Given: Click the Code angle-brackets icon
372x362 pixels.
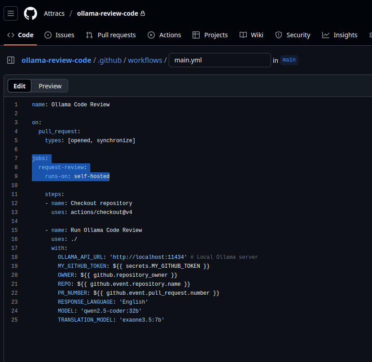Looking at the screenshot, I should [11, 35].
